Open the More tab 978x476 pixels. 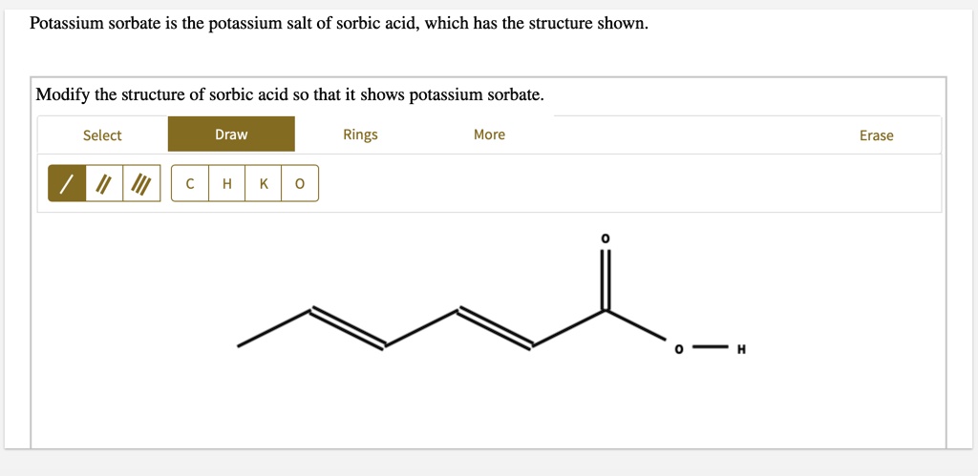tap(489, 135)
